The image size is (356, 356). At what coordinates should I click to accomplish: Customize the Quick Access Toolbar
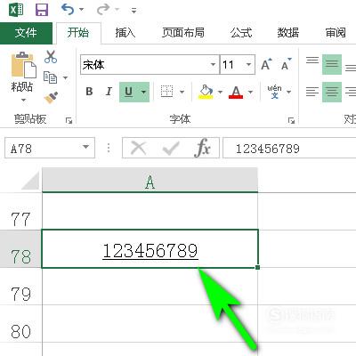pos(133,11)
